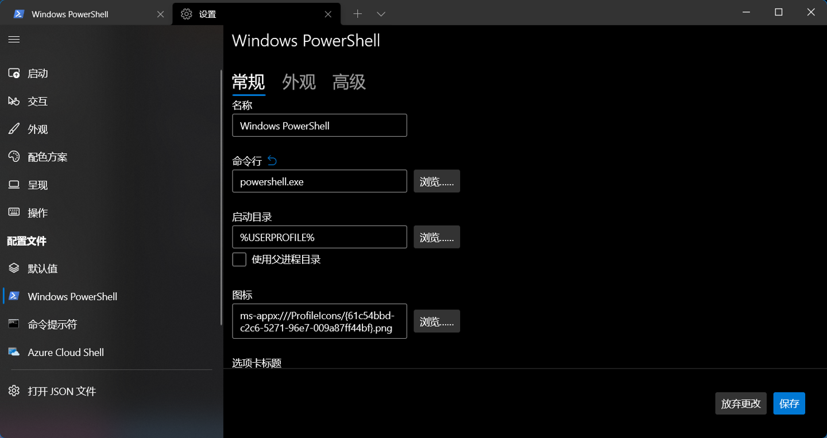Open the 操作 settings page
Screen dimensions: 827x438
click(110, 212)
